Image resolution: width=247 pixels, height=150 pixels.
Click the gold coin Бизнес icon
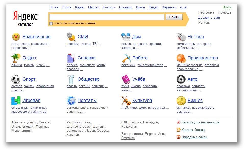point(181,101)
